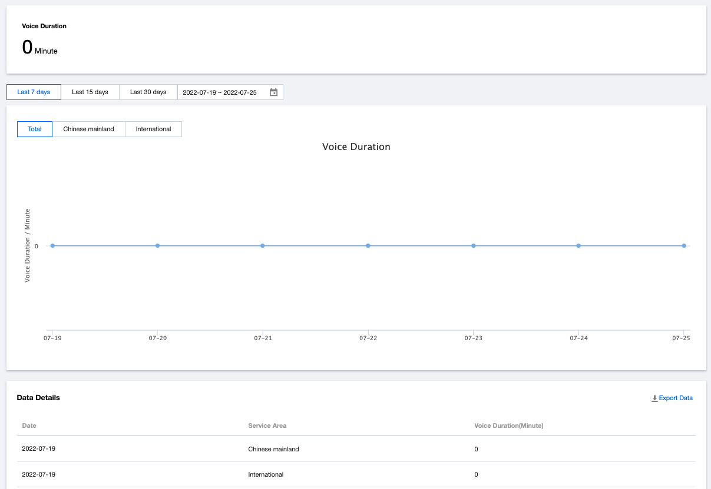Switch to Last 15 days range
The image size is (711, 489).
90,92
